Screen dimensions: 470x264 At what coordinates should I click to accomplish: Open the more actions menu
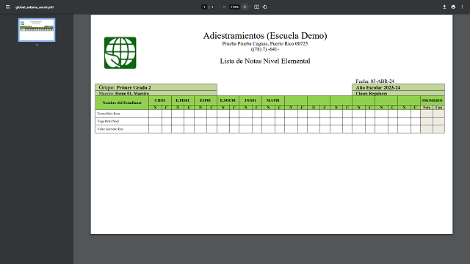pyautogui.click(x=462, y=7)
